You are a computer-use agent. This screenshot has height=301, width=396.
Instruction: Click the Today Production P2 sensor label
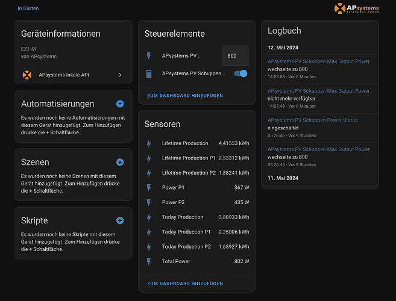186,246
